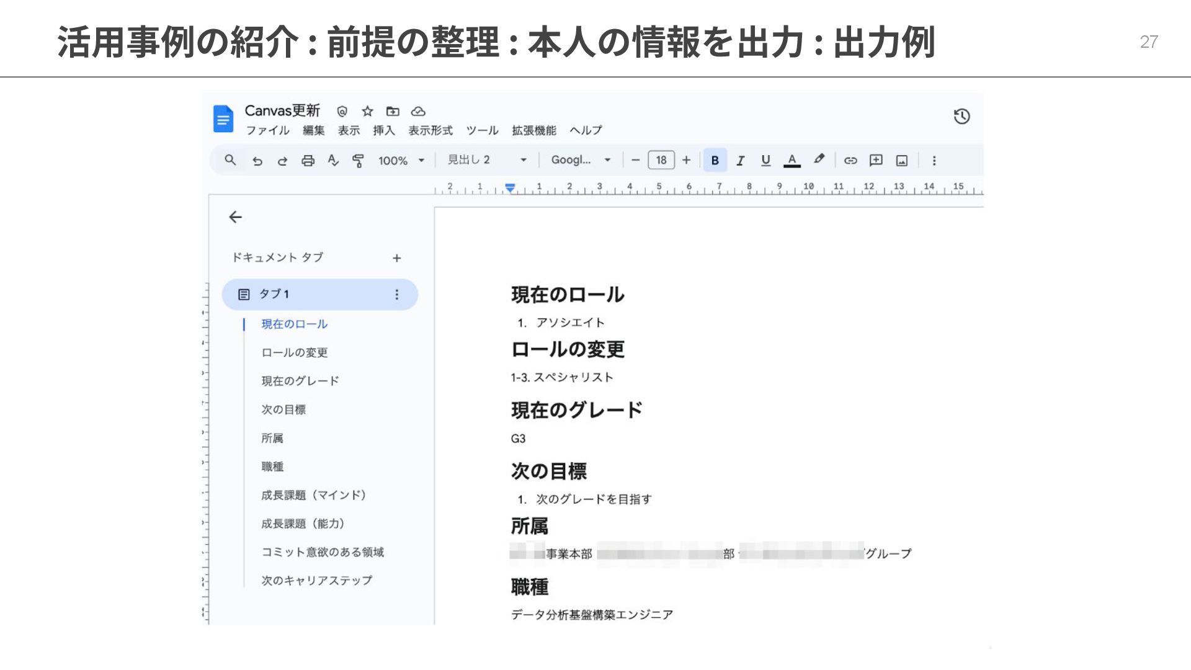Toggle italic formatting button

pos(740,161)
